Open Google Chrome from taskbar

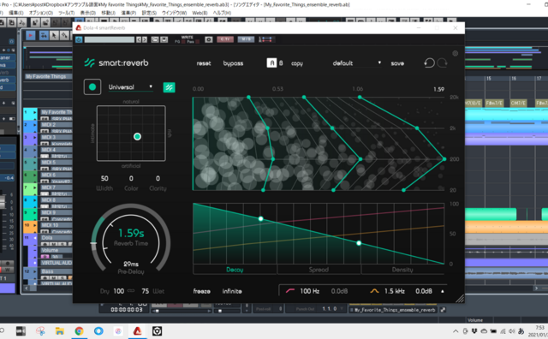(79, 330)
